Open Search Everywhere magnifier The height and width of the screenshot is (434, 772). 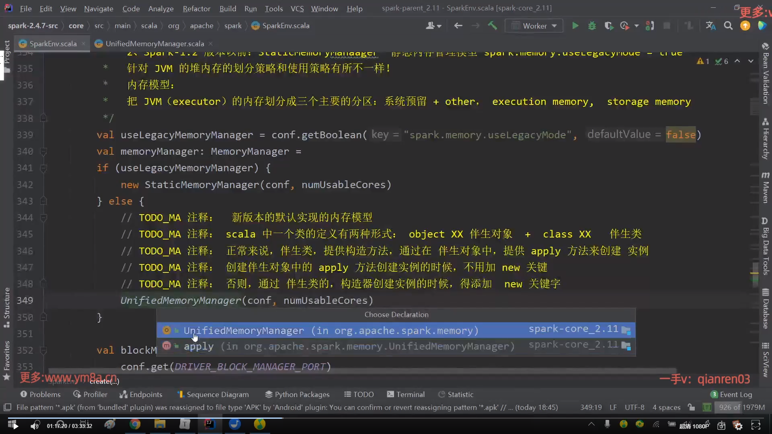[x=728, y=26]
